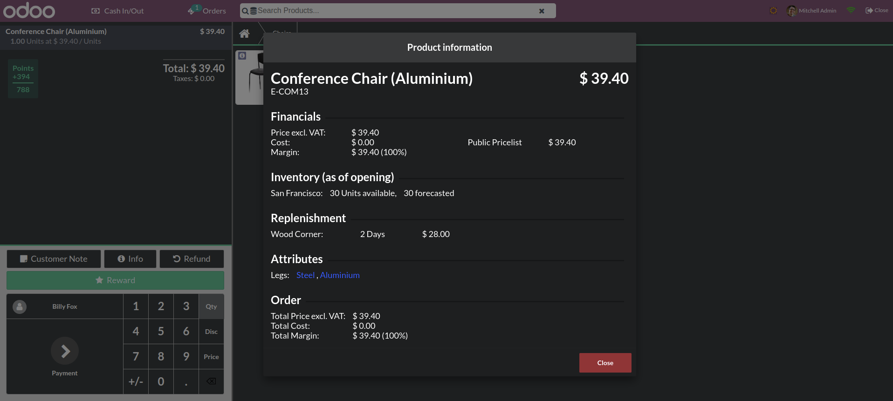Select customer Billy Fox
The image size is (893, 401).
click(x=65, y=306)
